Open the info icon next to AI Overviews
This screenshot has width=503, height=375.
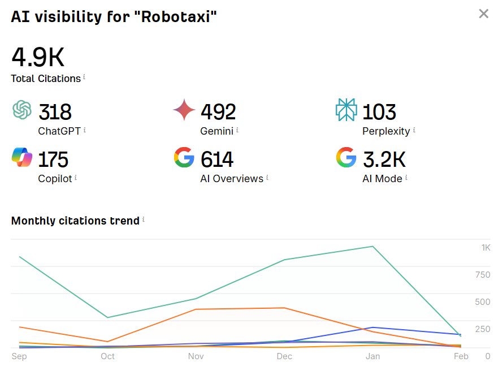click(267, 178)
